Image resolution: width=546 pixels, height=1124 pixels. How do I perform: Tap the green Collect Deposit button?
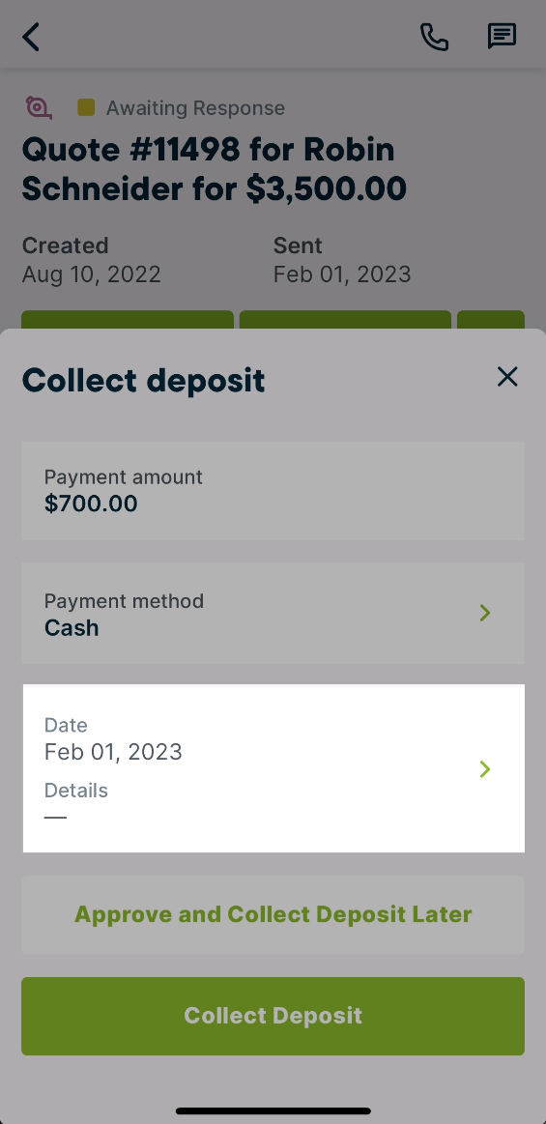click(273, 1016)
